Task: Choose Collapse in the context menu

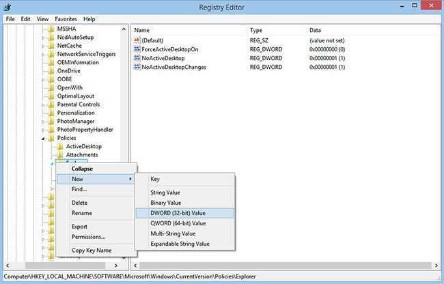Action: tap(96, 169)
